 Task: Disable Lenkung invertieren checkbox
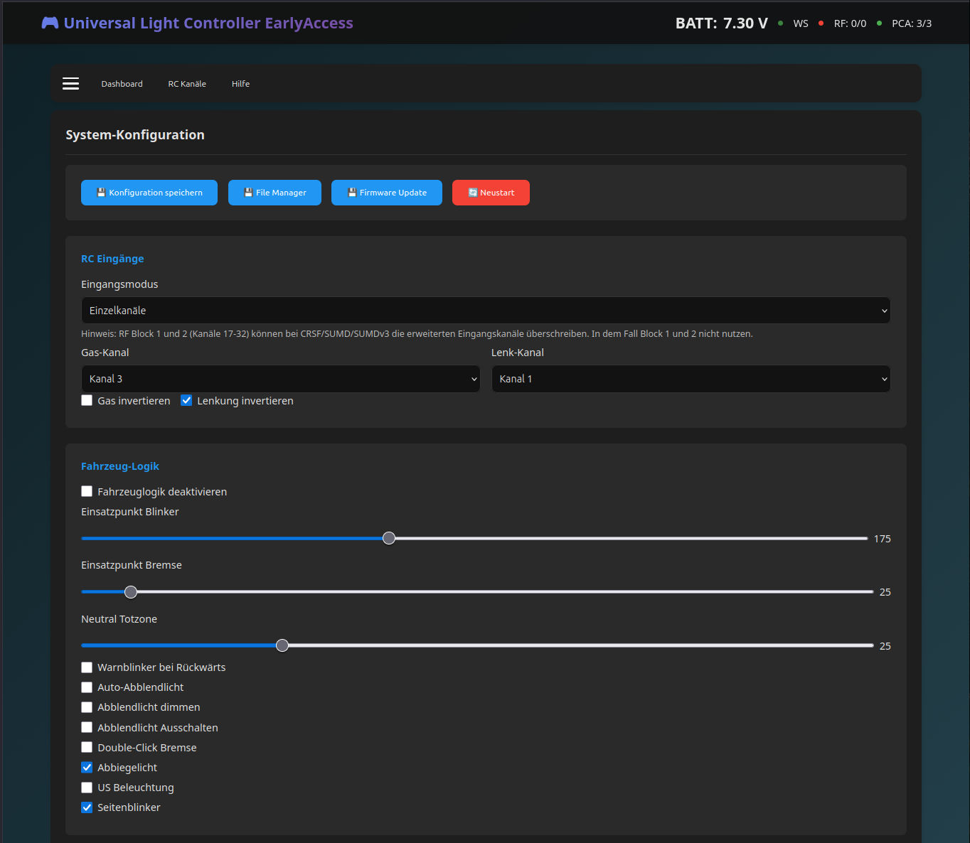pyautogui.click(x=186, y=401)
